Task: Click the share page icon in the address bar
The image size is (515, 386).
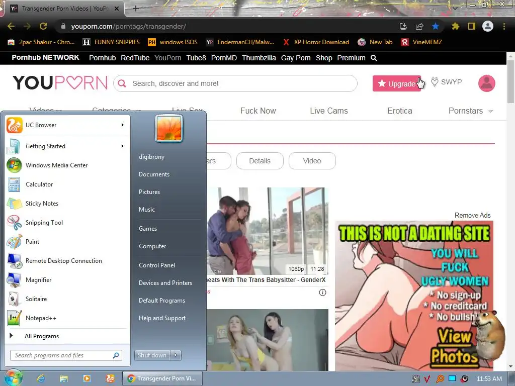Action: [x=419, y=26]
